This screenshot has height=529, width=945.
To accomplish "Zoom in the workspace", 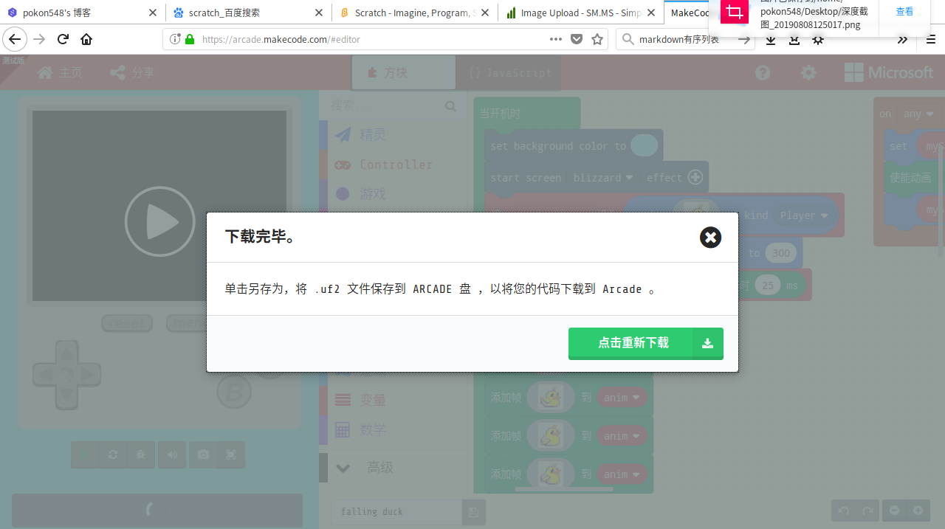I will pos(918,510).
